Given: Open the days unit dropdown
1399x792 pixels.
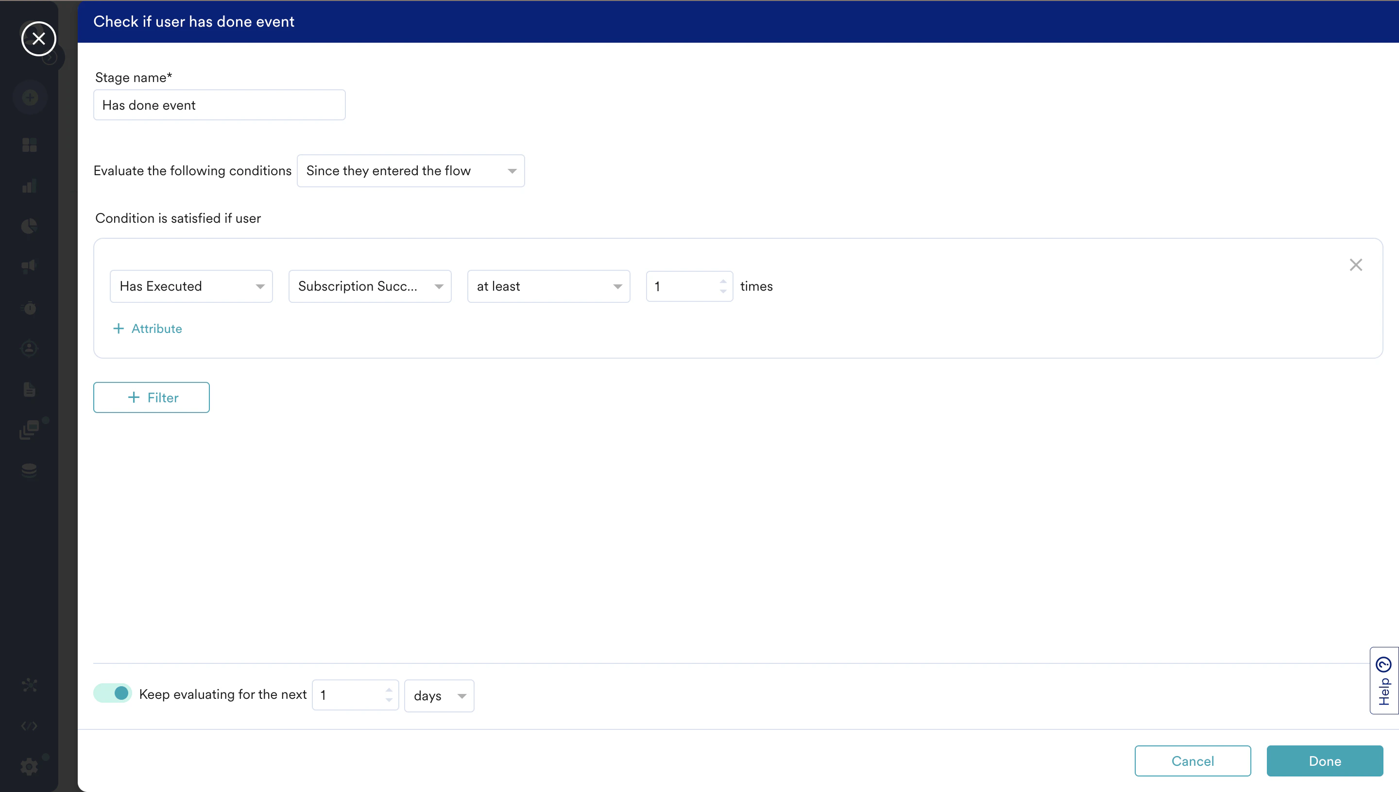Looking at the screenshot, I should [x=439, y=696].
